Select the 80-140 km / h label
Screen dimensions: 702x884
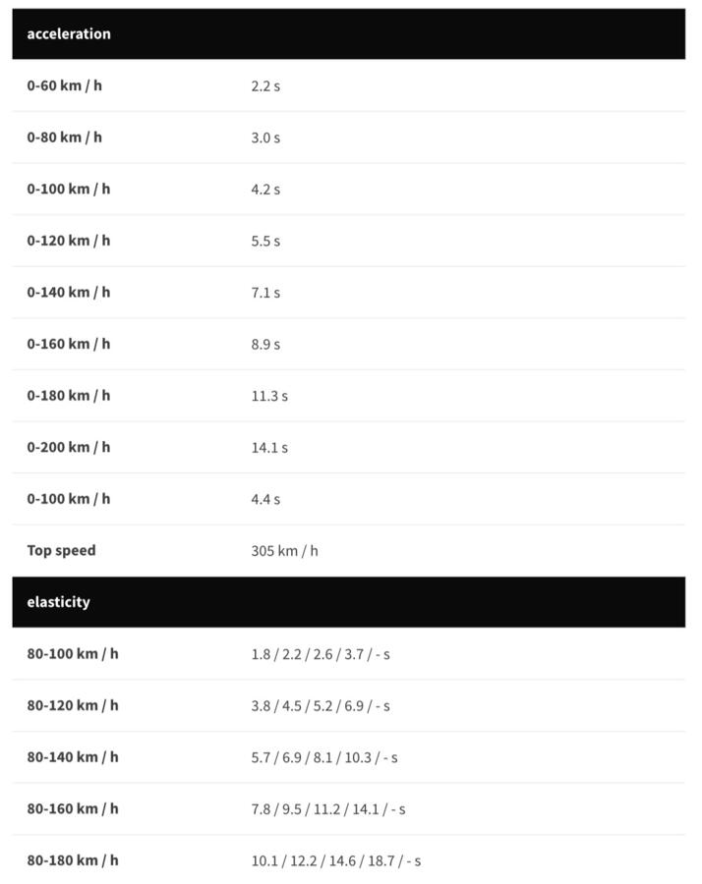73,757
